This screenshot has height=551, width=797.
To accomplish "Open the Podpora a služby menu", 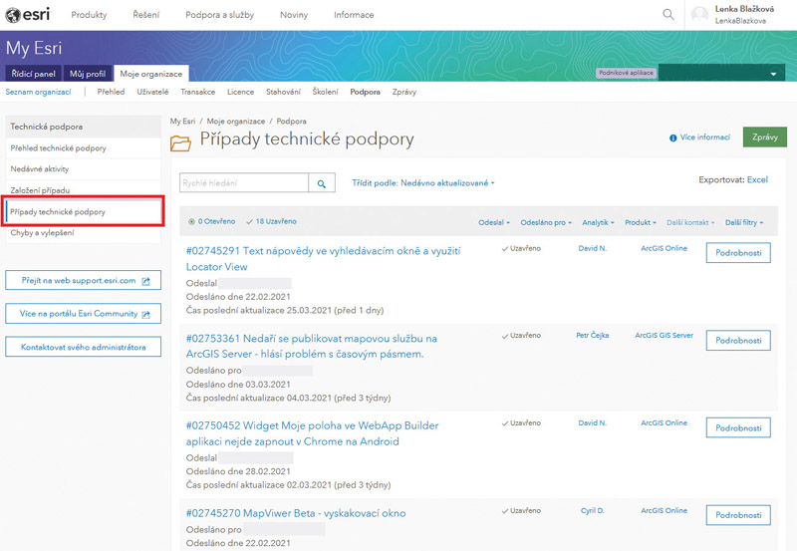I will click(219, 15).
